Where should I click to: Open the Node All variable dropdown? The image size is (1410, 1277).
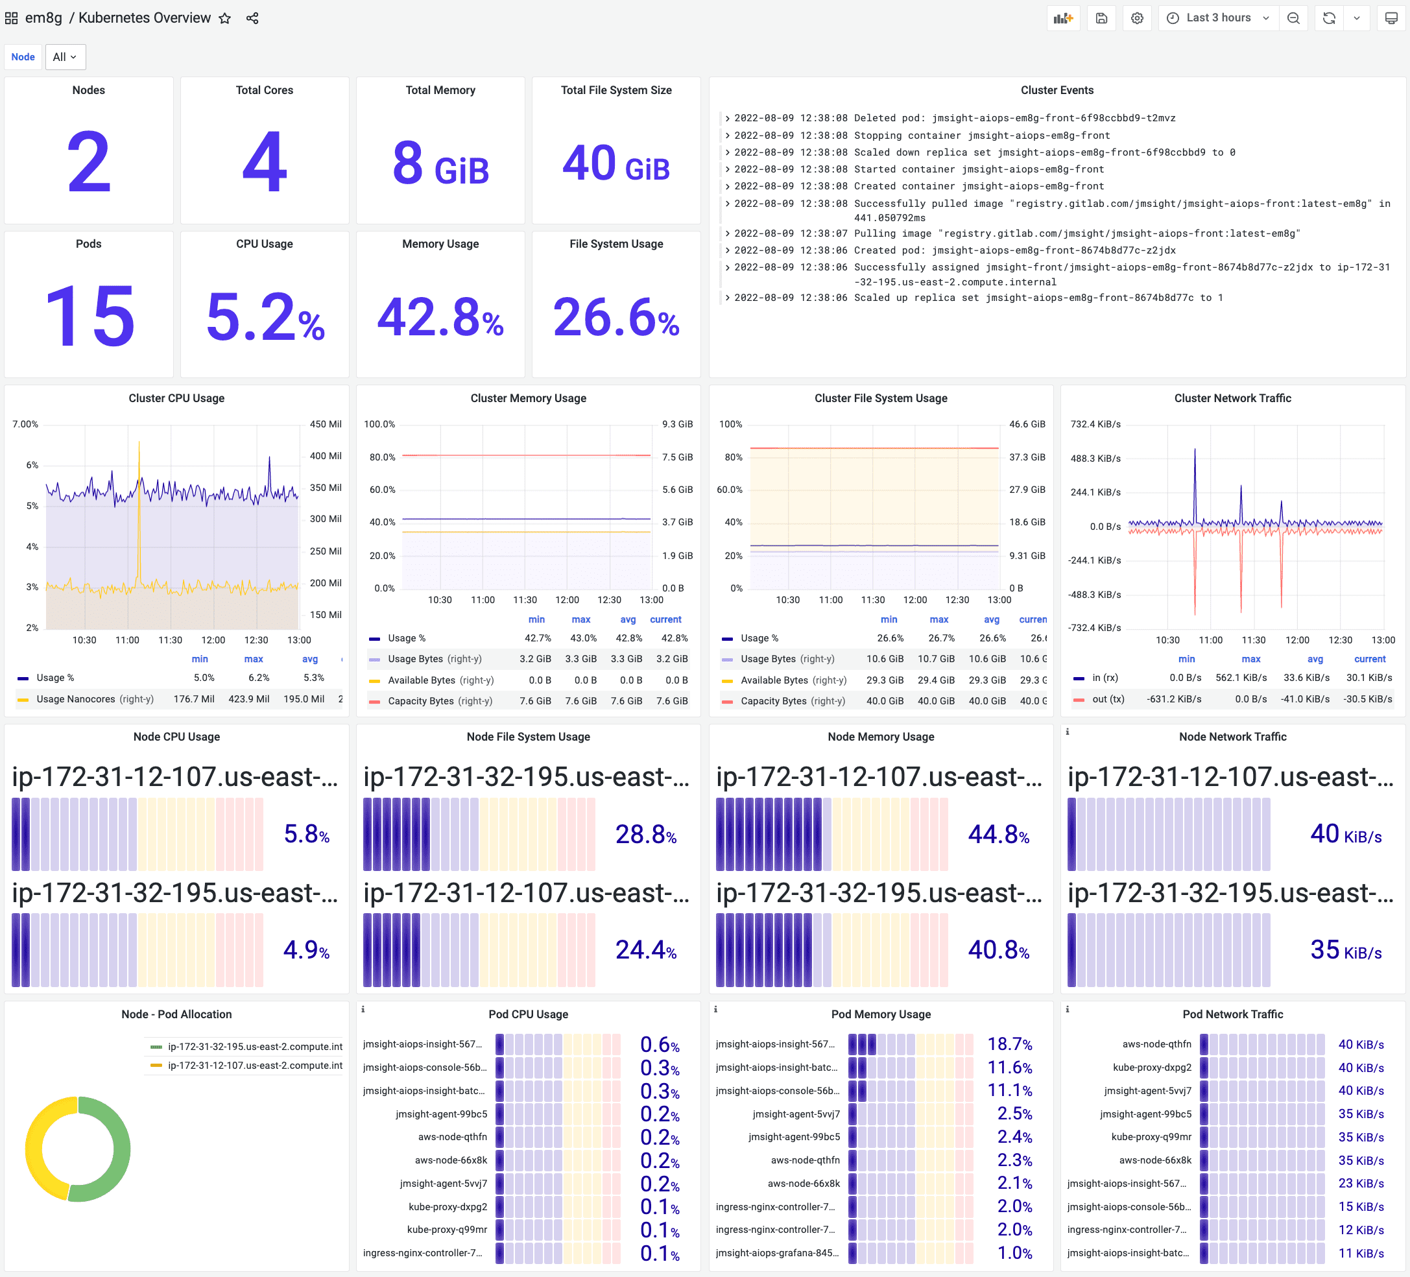(x=65, y=57)
